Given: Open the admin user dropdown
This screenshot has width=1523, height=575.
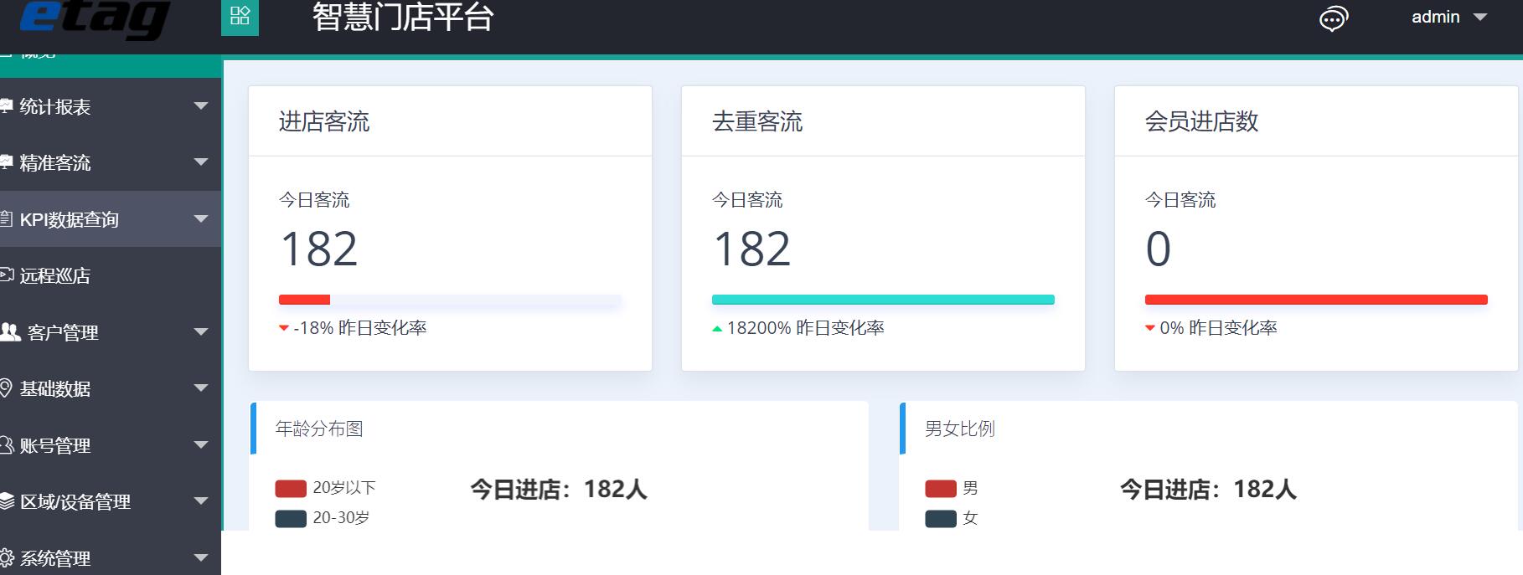Looking at the screenshot, I should click(1448, 17).
